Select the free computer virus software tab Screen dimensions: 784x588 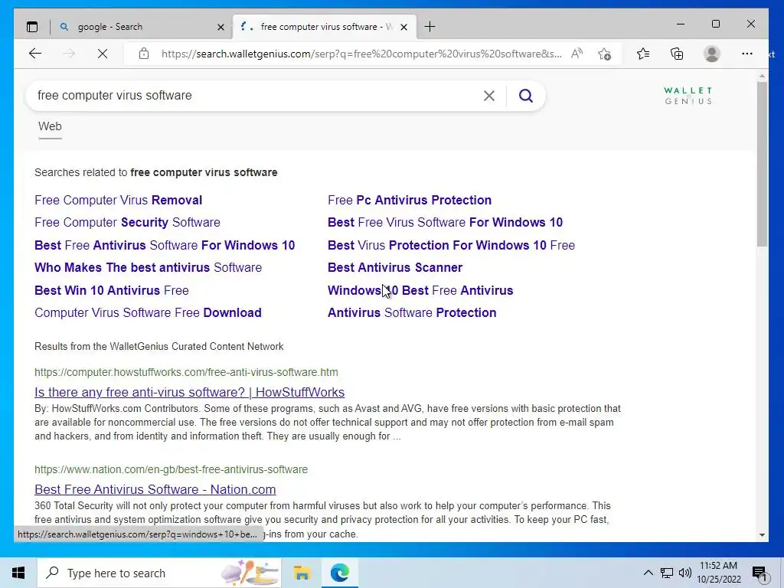[325, 27]
